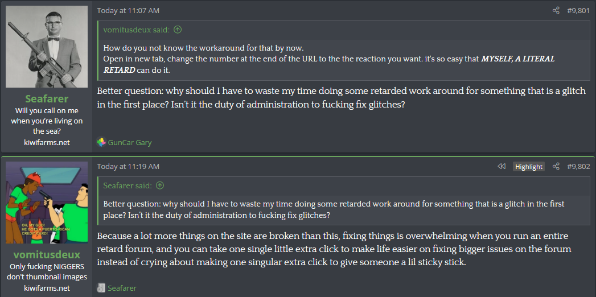Click reaction icon next to Seafarer in second post
This screenshot has height=297, width=596.
pyautogui.click(x=101, y=288)
